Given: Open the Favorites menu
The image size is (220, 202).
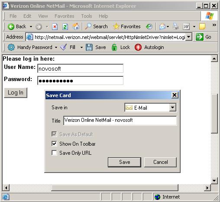Looking at the screenshot, I should (x=65, y=16).
